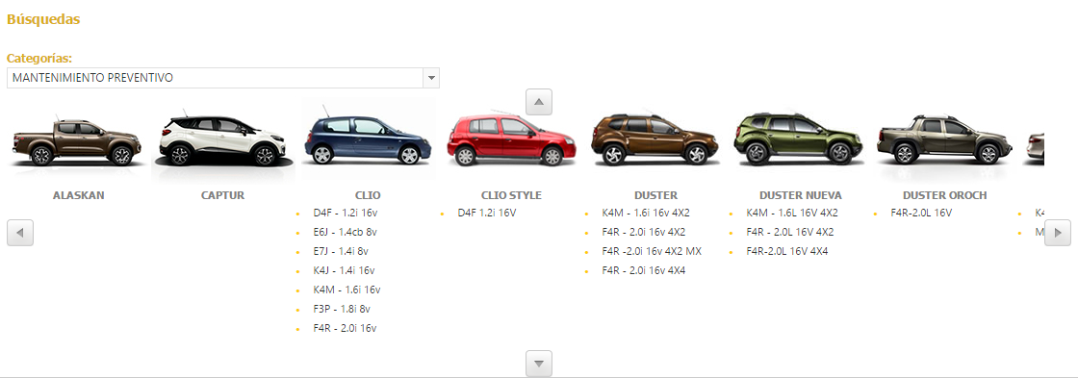1078x378 pixels.
Task: Choose Duster Nueva F4R - 2.0L 16V 4X2
Action: 790,233
